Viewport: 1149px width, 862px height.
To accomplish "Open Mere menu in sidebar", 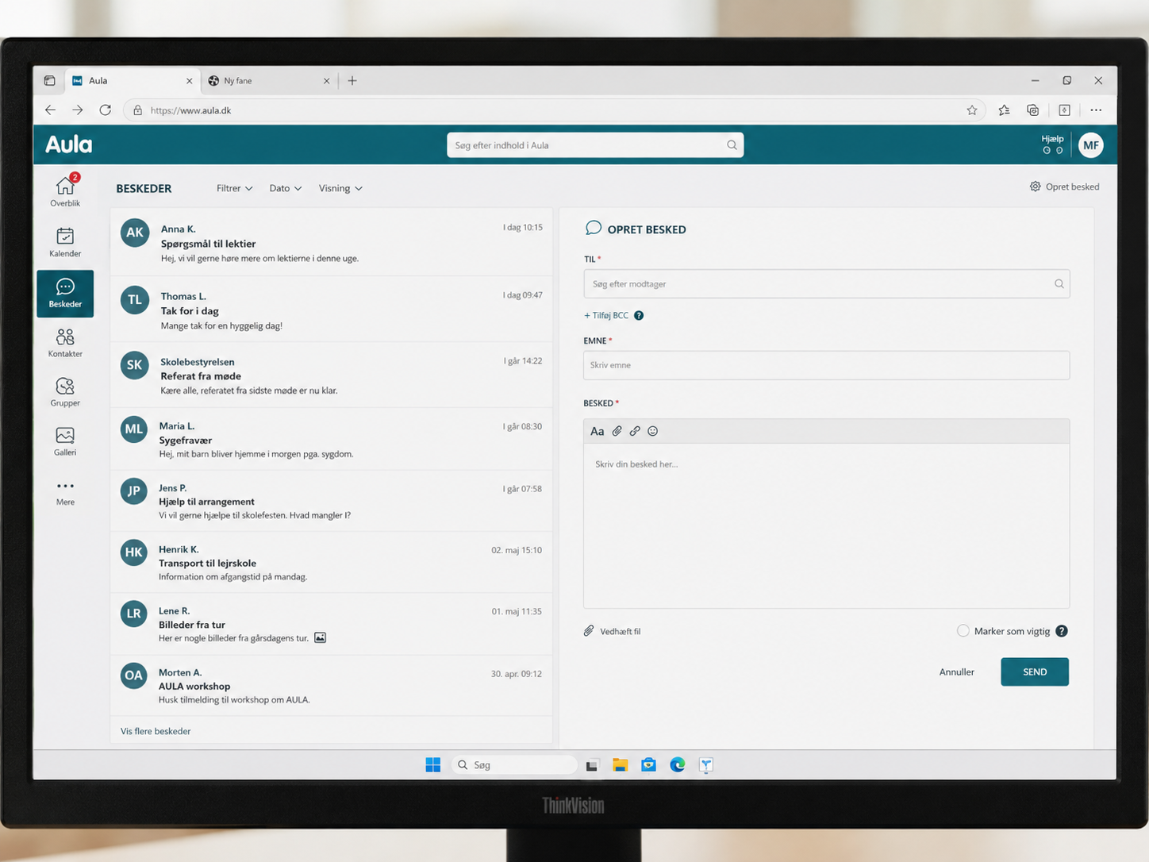I will [65, 492].
